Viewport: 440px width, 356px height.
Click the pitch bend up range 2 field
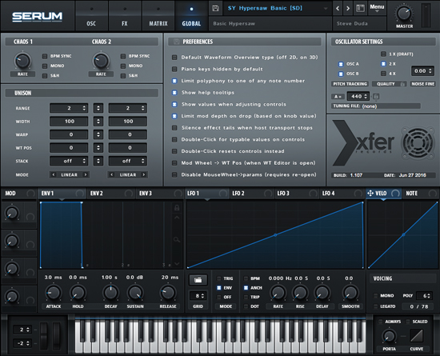22,330
